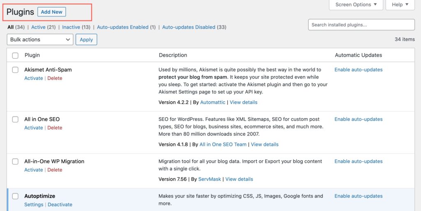Click the Plugins page heading
421x211 pixels.
(20, 12)
